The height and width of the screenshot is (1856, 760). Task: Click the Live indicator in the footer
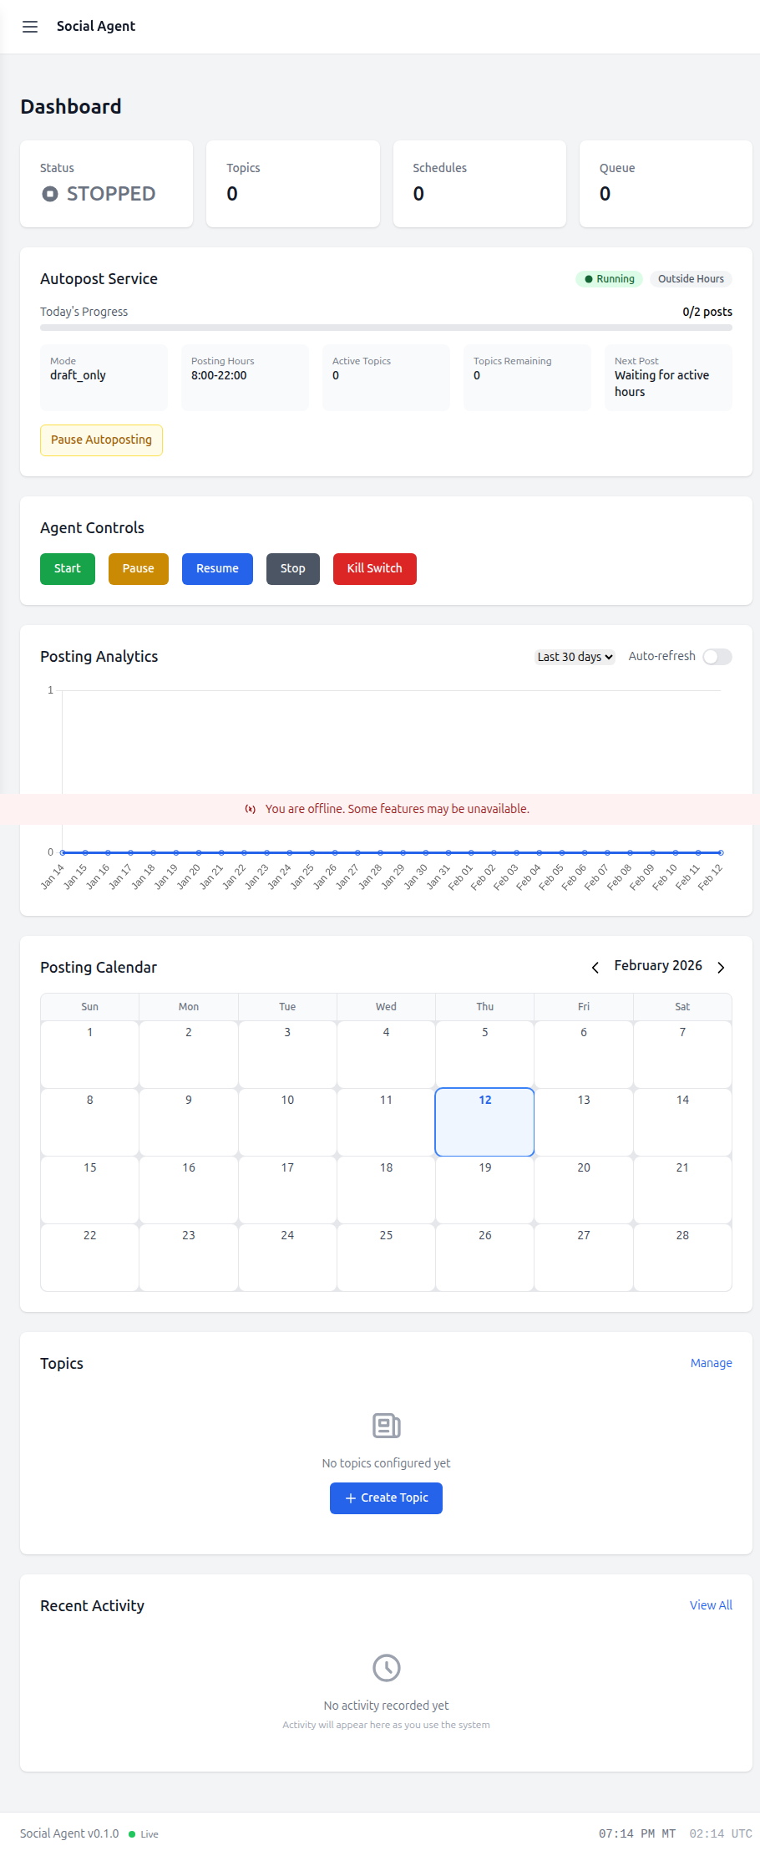143,1833
